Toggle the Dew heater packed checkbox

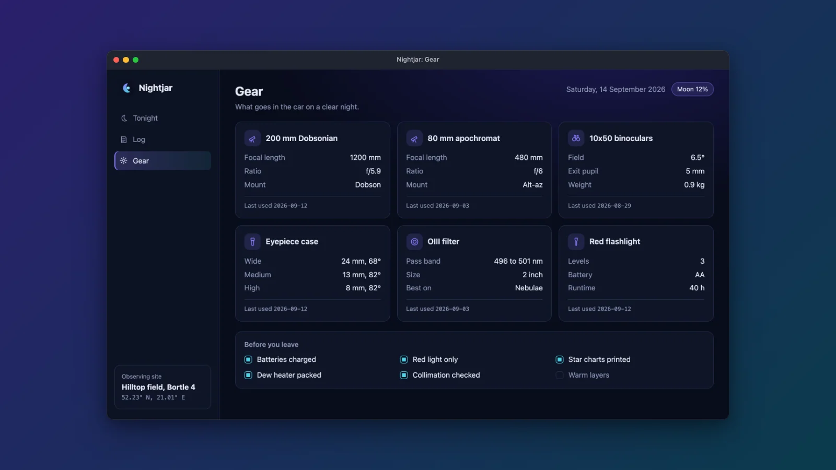click(248, 375)
